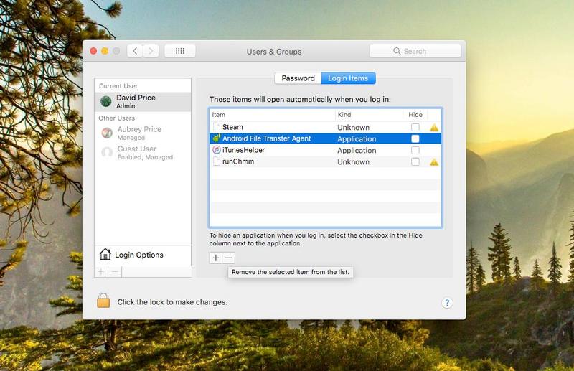Click 'Click the lock to make changes' text
The width and height of the screenshot is (574, 371).
point(172,302)
